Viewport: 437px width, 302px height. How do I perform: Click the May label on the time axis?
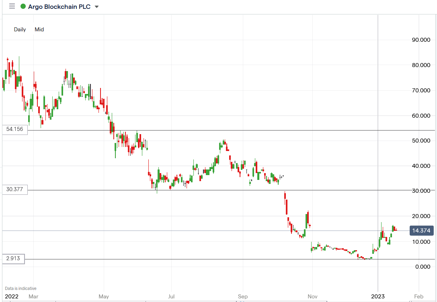point(104,296)
